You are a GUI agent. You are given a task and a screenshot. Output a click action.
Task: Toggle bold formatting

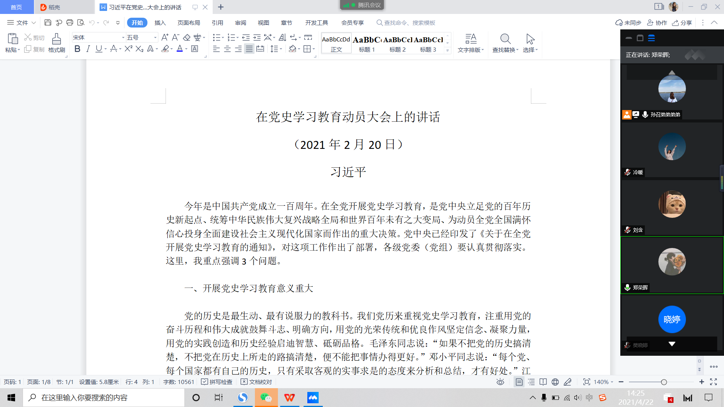[x=77, y=49]
